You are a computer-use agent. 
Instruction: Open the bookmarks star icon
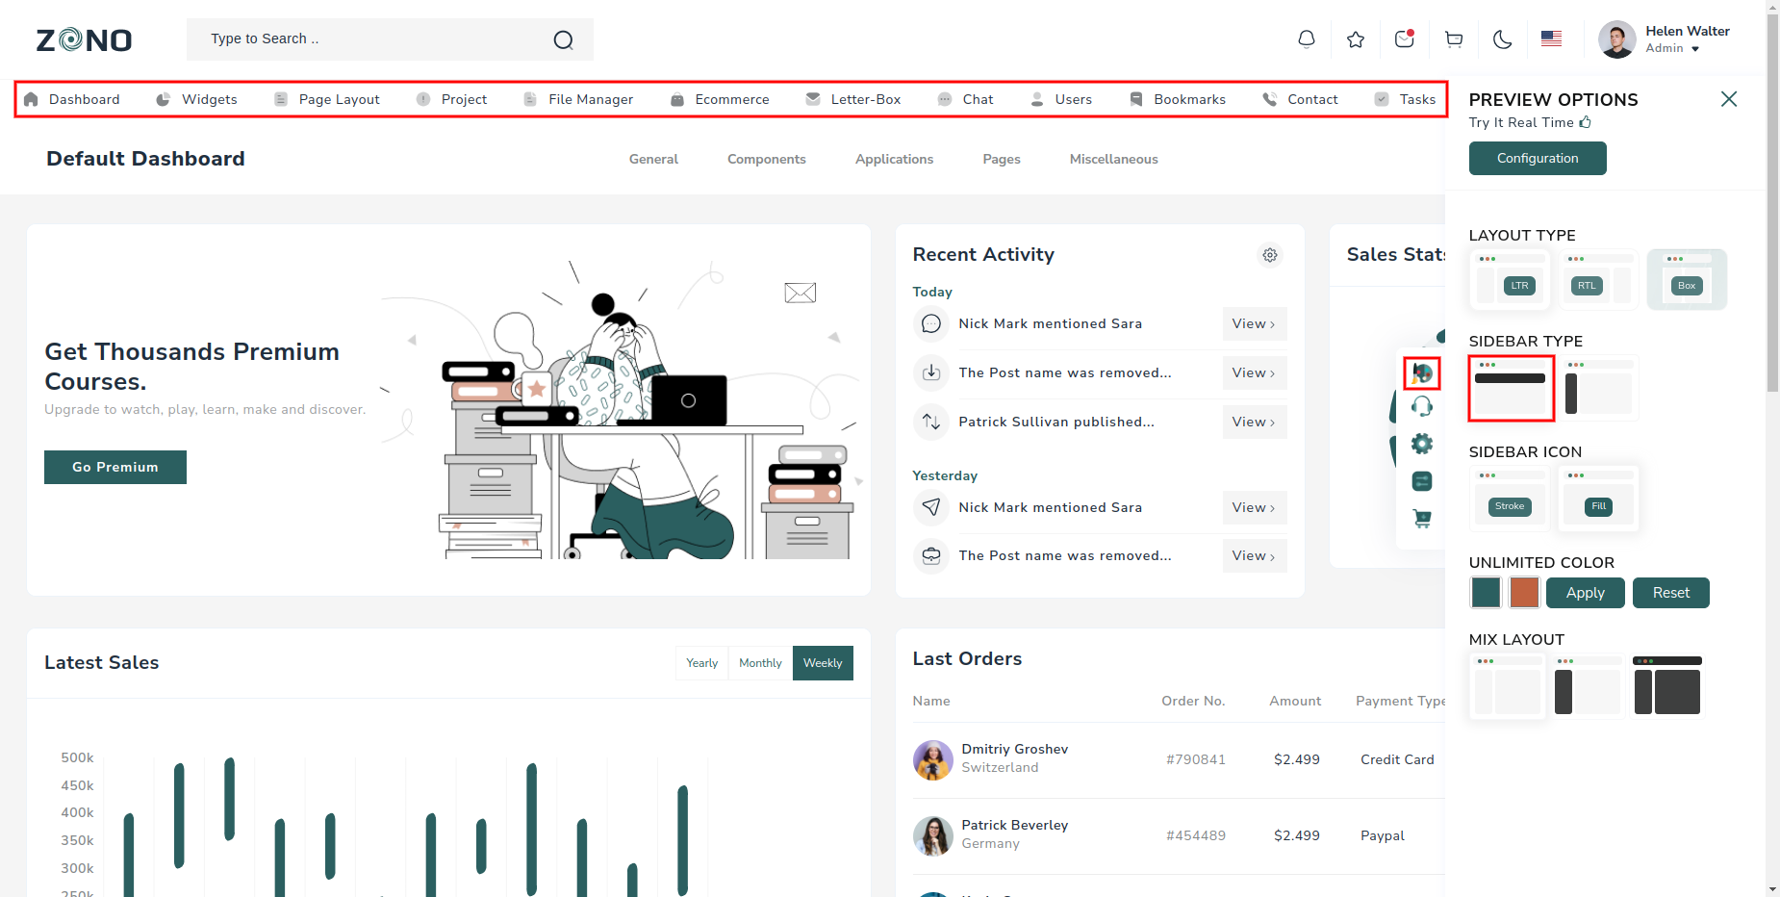1356,39
